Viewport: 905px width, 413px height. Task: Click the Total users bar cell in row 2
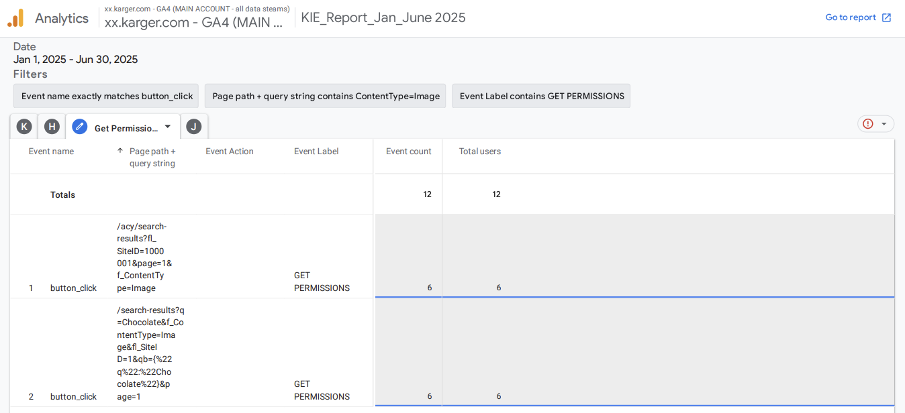click(x=668, y=352)
